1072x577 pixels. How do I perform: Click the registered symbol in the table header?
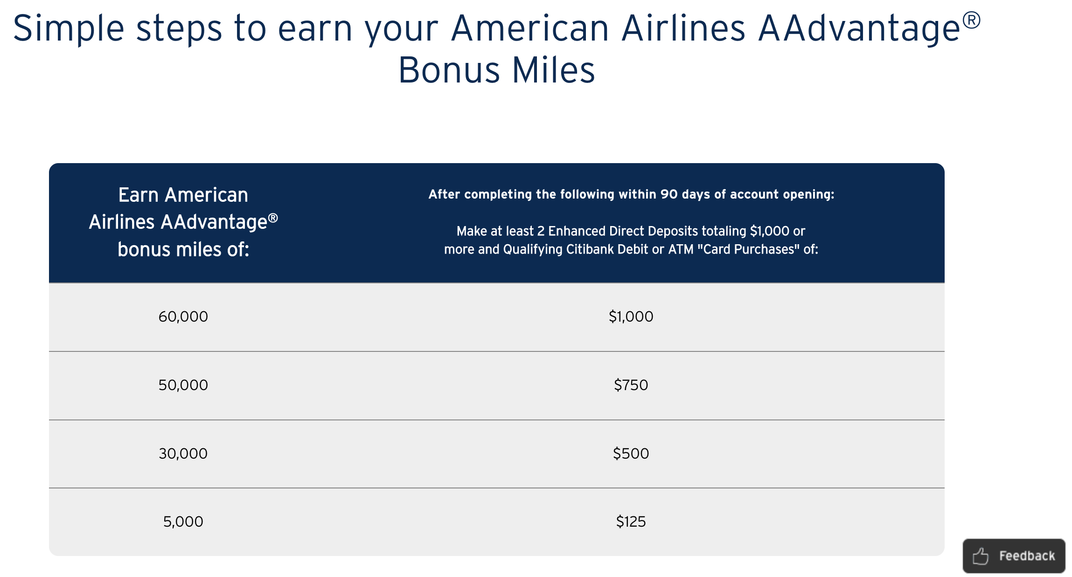(x=273, y=218)
